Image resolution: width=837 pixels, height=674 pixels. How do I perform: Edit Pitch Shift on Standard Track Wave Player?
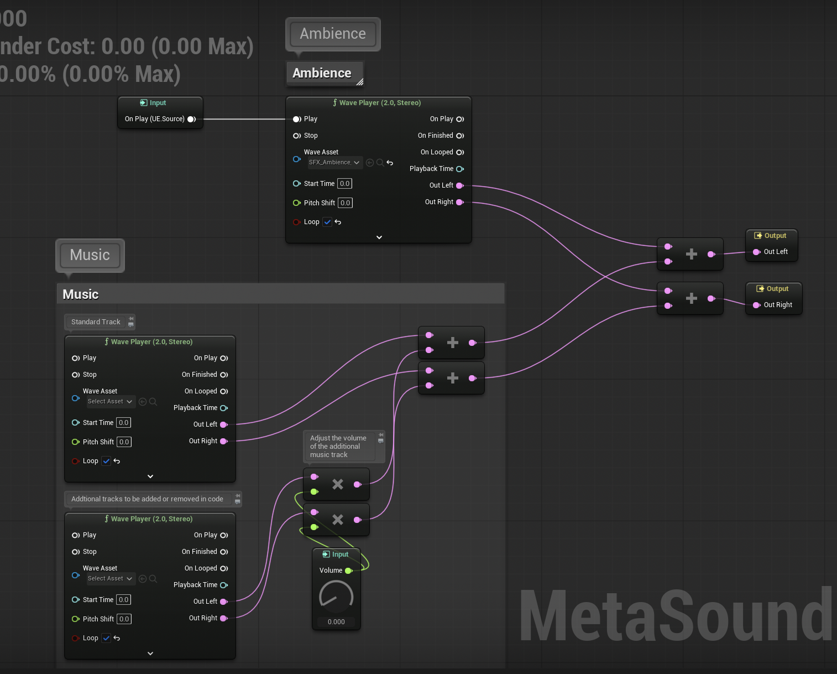(x=124, y=442)
